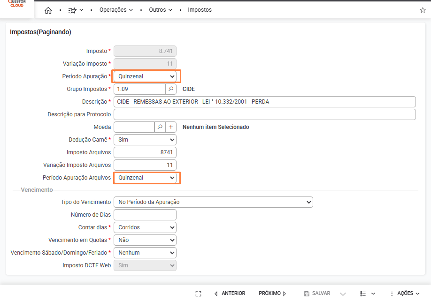Open the Tipo do Vencimento dropdown
The width and height of the screenshot is (431, 302).
(x=213, y=202)
